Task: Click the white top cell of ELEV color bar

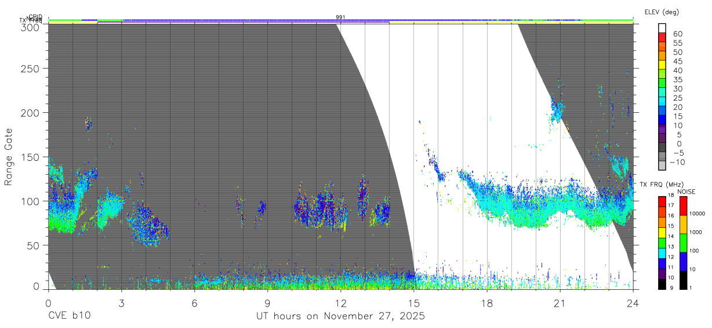Action: click(x=662, y=28)
